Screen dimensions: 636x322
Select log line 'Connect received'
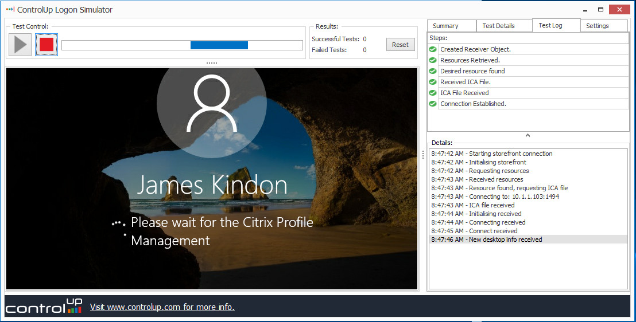click(x=529, y=231)
